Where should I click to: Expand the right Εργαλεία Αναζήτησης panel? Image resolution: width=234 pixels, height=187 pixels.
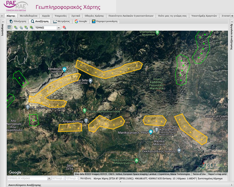pyautogui.click(x=232, y=22)
